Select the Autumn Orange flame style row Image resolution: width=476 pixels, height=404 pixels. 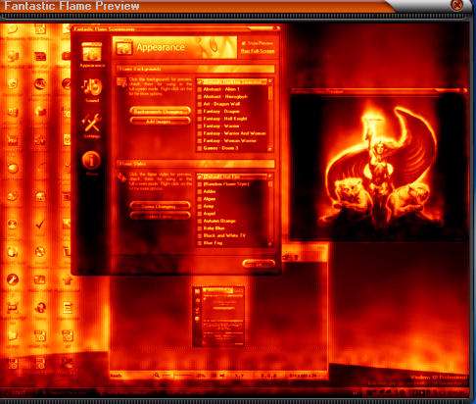[232, 221]
